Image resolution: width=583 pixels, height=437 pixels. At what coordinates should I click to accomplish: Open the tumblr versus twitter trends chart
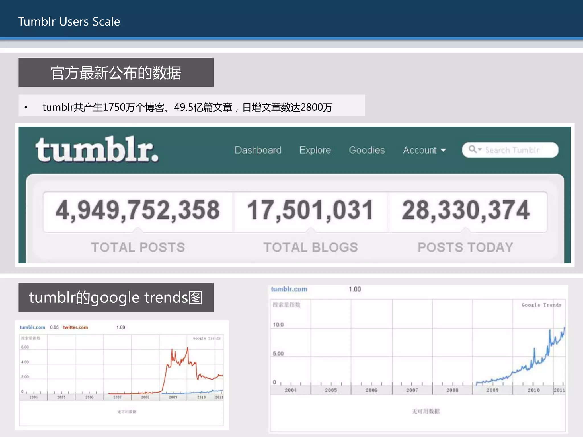(122, 375)
